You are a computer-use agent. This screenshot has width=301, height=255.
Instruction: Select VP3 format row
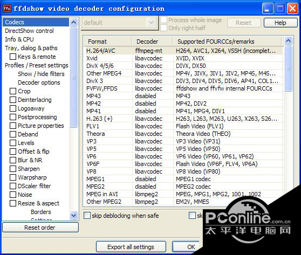tap(183, 141)
